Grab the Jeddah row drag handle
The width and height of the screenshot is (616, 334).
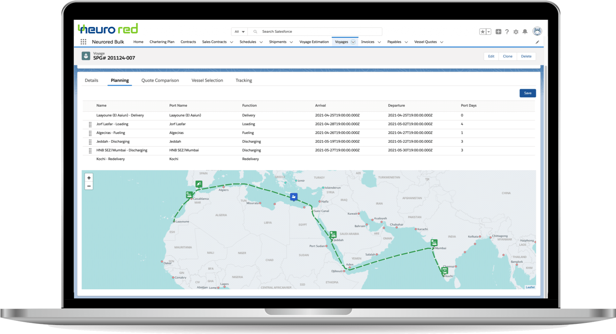click(90, 142)
